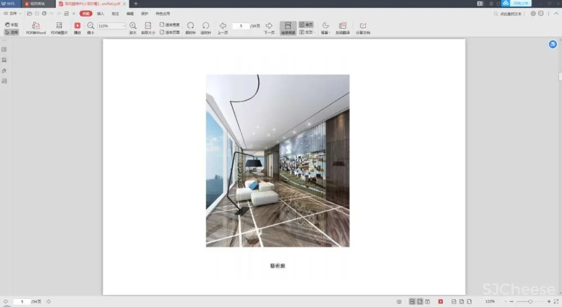Share the document (分享文档)

[362, 28]
